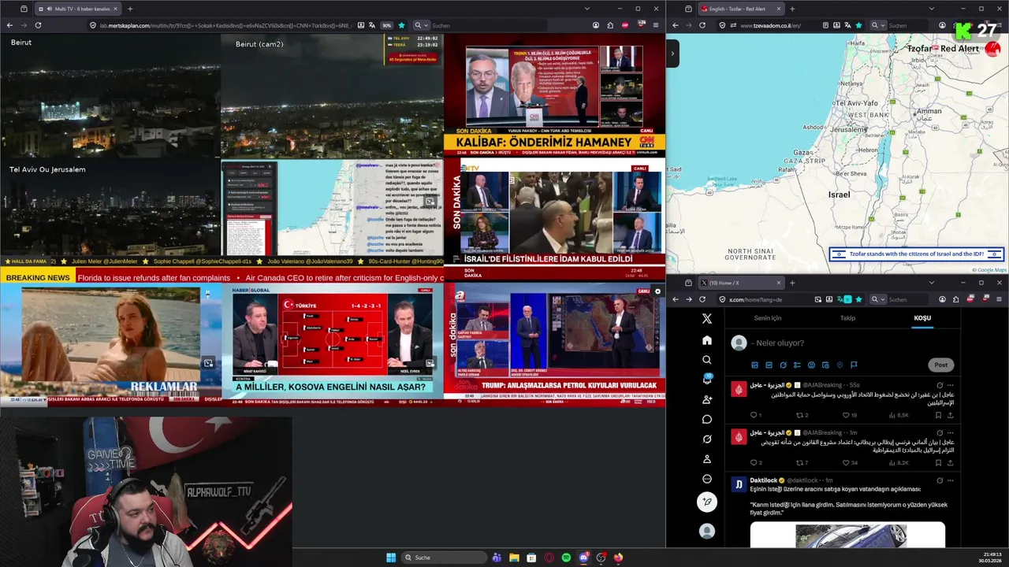
Task: Open File Explorer from the taskbar
Action: point(514,558)
